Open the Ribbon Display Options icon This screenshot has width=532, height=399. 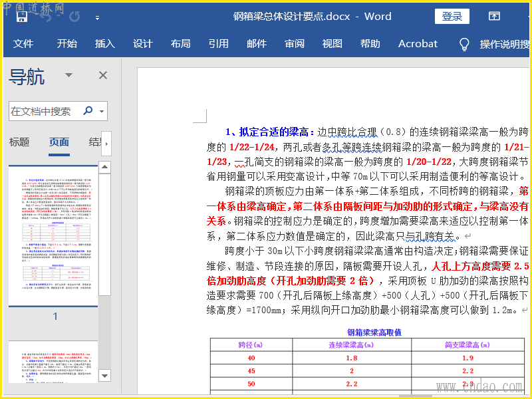[494, 17]
